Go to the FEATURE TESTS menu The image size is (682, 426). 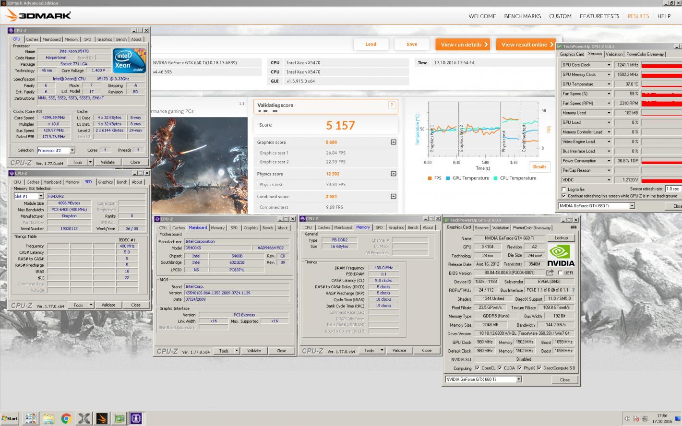click(x=599, y=16)
